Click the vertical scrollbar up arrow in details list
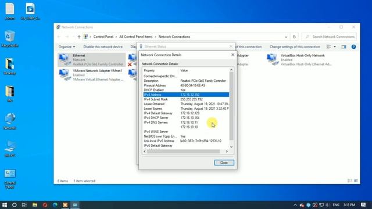This screenshot has width=372, height=209. (231, 70)
